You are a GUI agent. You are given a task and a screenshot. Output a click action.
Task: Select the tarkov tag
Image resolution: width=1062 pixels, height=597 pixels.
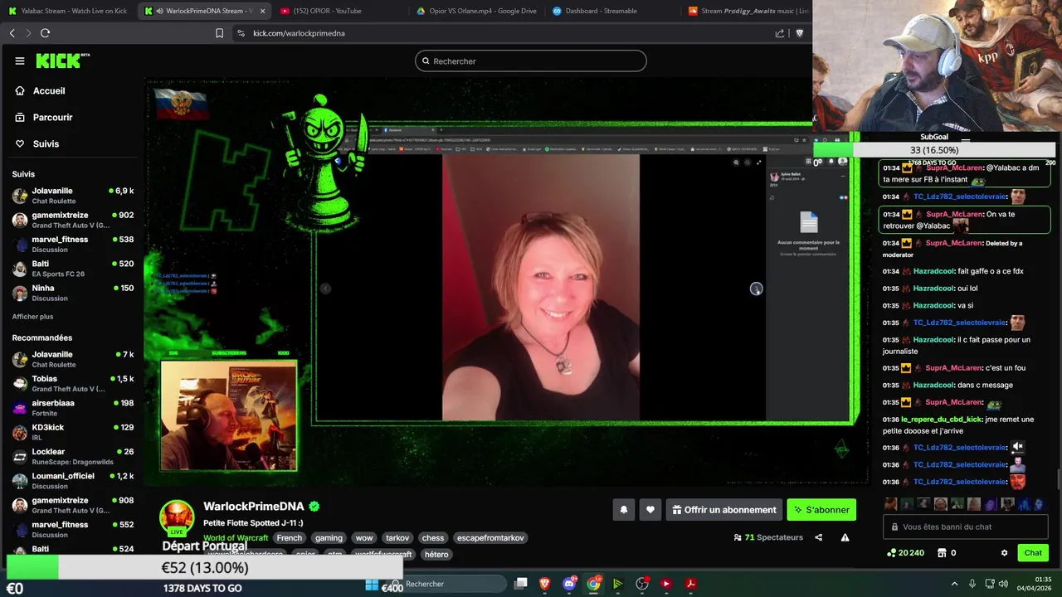coord(397,538)
